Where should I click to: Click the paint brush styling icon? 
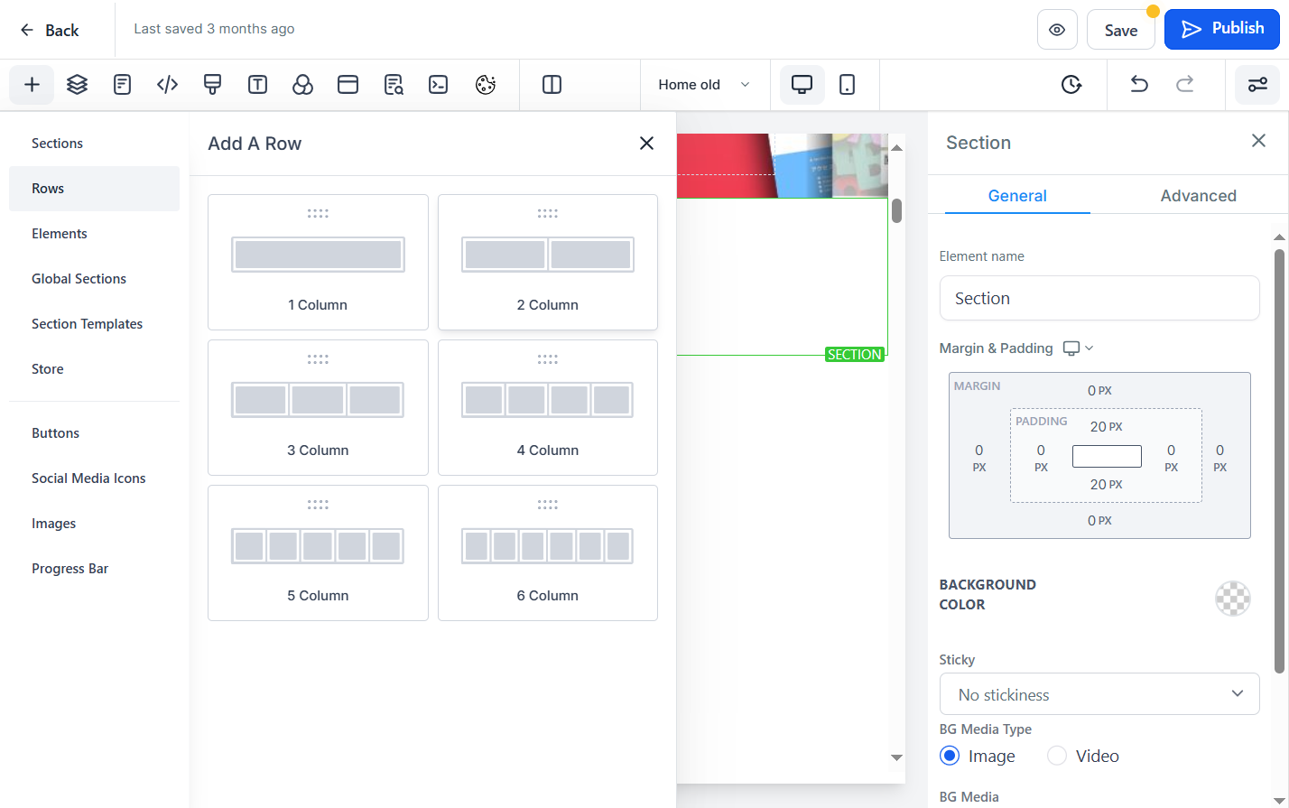[212, 85]
